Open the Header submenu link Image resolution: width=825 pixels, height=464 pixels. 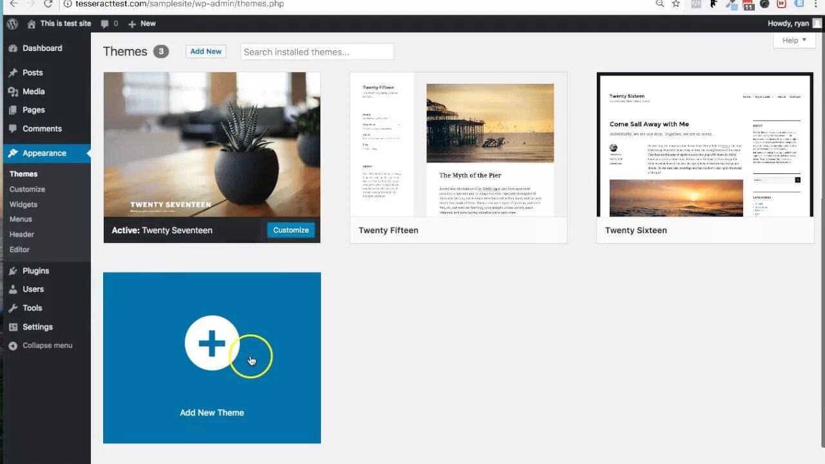(x=22, y=235)
